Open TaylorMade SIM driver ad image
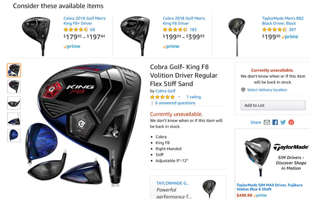The width and height of the screenshot is (310, 205). pos(258,157)
